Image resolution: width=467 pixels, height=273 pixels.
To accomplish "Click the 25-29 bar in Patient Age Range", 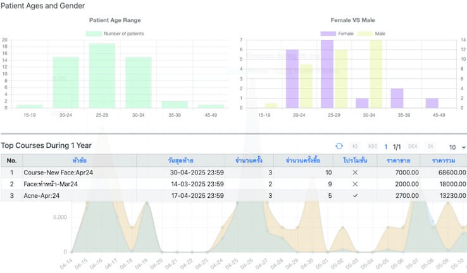I will click(x=102, y=75).
